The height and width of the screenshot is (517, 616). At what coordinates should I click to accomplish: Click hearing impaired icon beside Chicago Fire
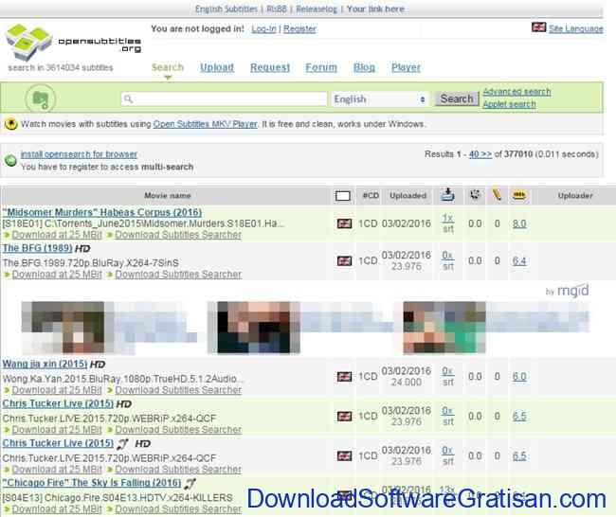tap(190, 483)
